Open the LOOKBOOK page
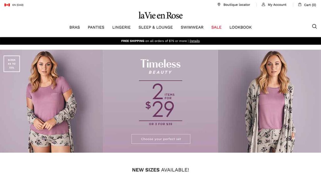The width and height of the screenshot is (321, 173). 240,27
